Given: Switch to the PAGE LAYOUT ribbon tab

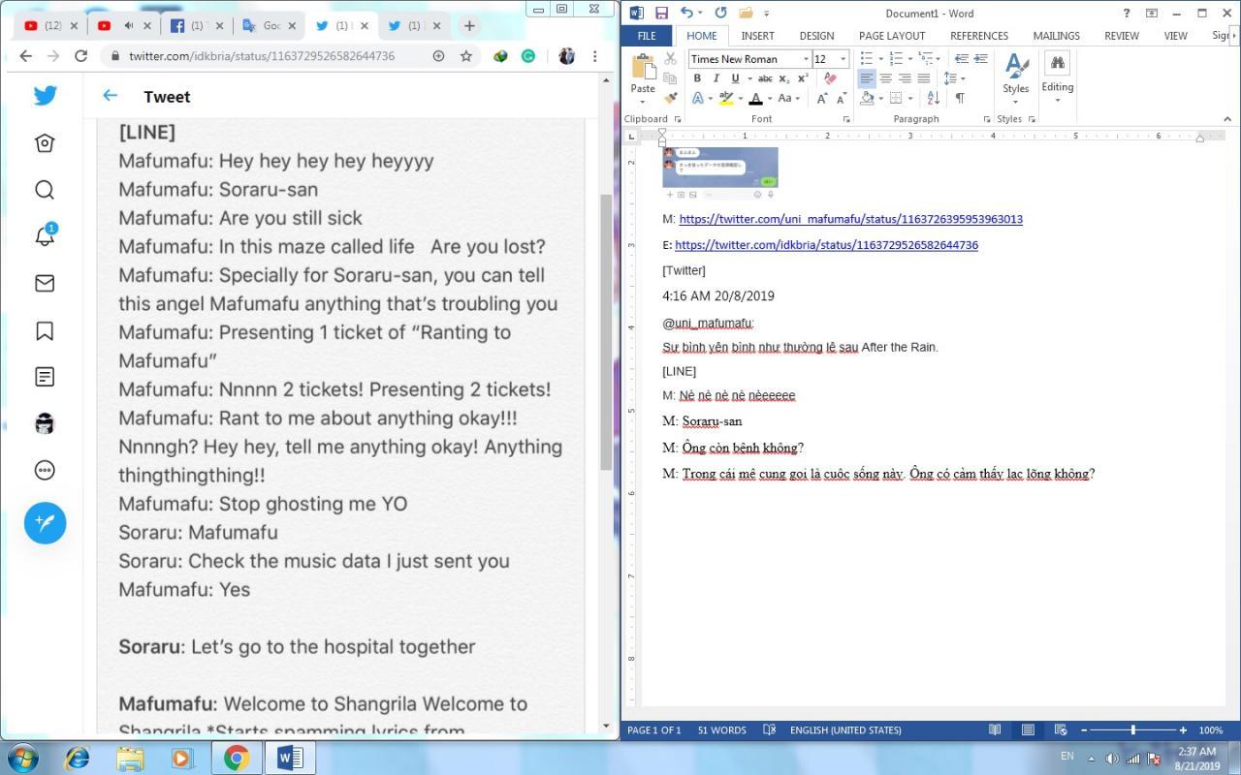Looking at the screenshot, I should [892, 36].
